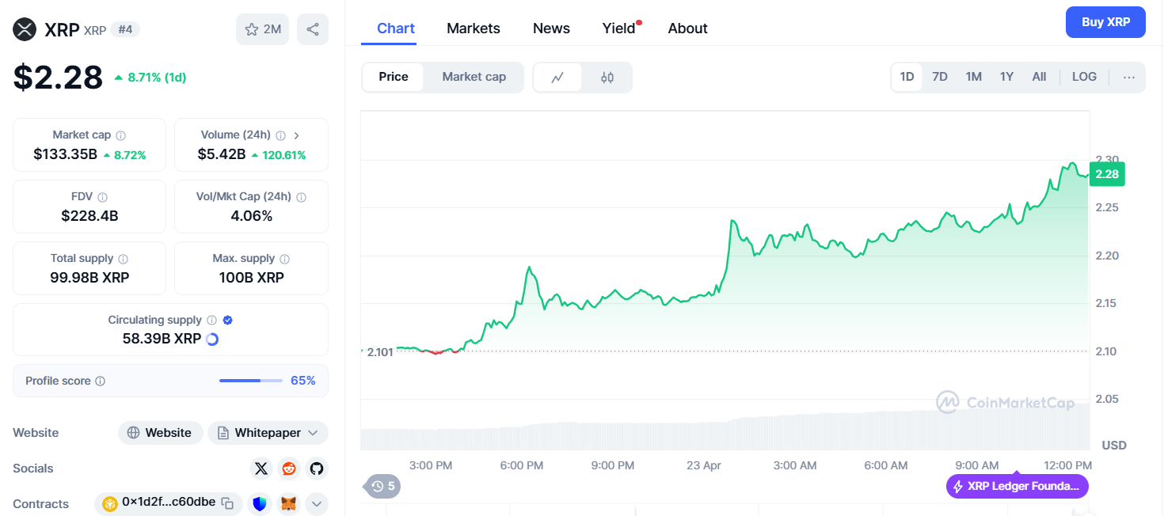Set chart range to All
Image resolution: width=1164 pixels, height=516 pixels.
[1039, 78]
